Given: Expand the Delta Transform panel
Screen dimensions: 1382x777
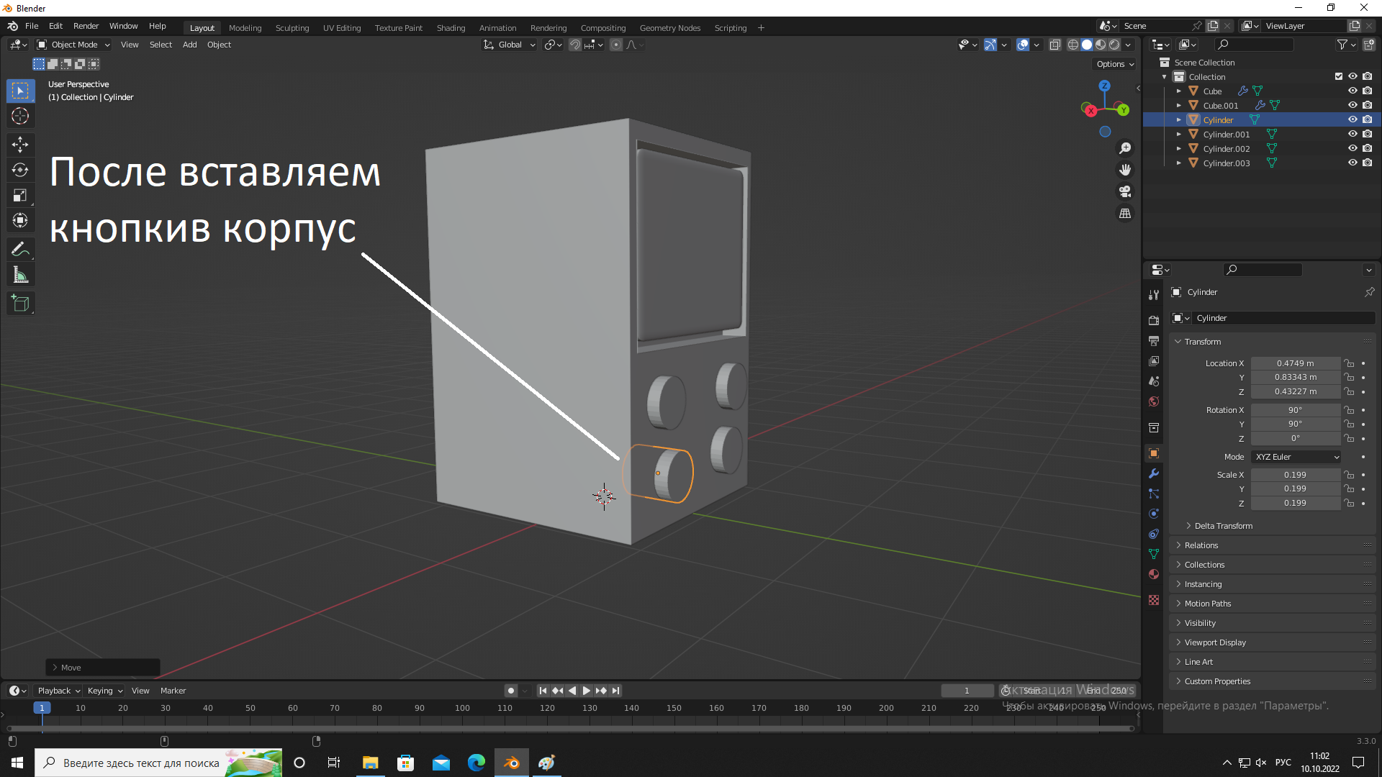Looking at the screenshot, I should (x=1222, y=526).
